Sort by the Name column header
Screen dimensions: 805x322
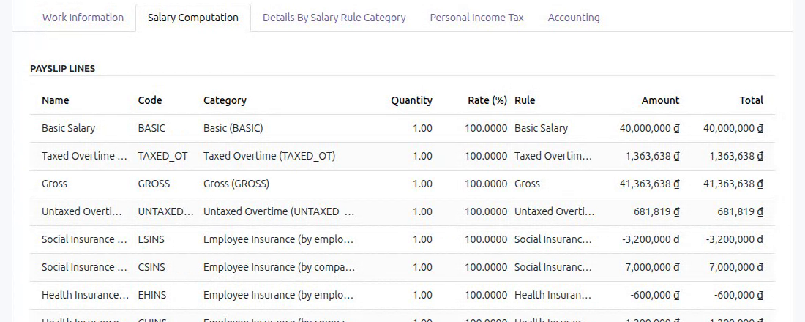point(56,101)
